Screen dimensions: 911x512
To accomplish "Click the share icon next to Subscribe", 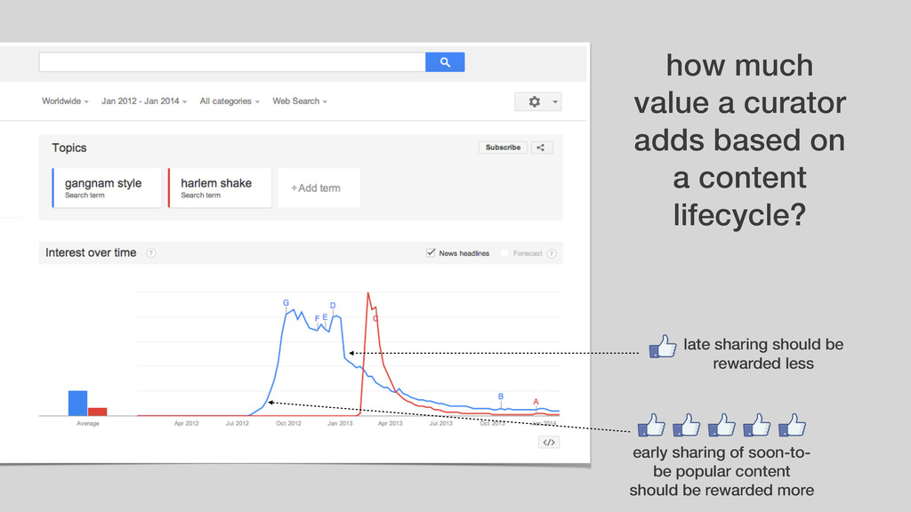I will point(541,148).
